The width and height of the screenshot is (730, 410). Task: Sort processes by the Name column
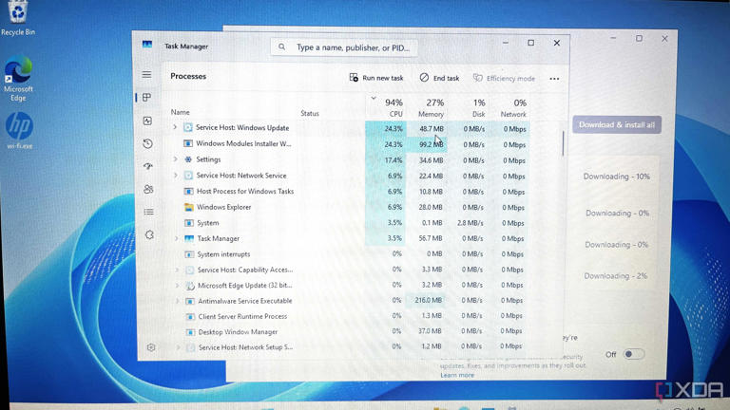(181, 112)
